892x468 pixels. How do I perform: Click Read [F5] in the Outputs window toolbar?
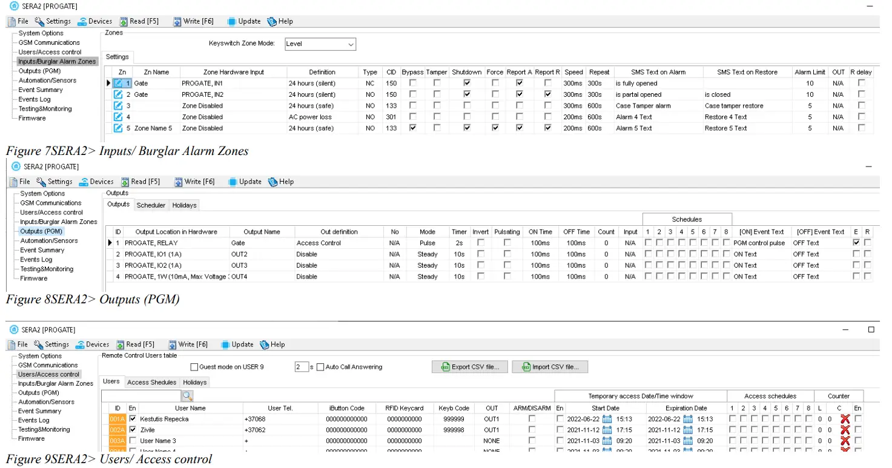click(140, 182)
